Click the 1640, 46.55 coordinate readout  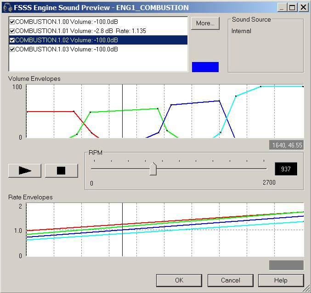point(286,145)
